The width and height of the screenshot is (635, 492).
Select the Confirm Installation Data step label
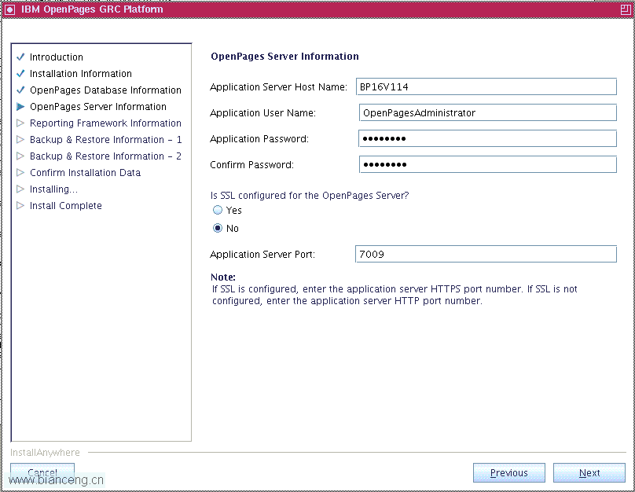85,172
